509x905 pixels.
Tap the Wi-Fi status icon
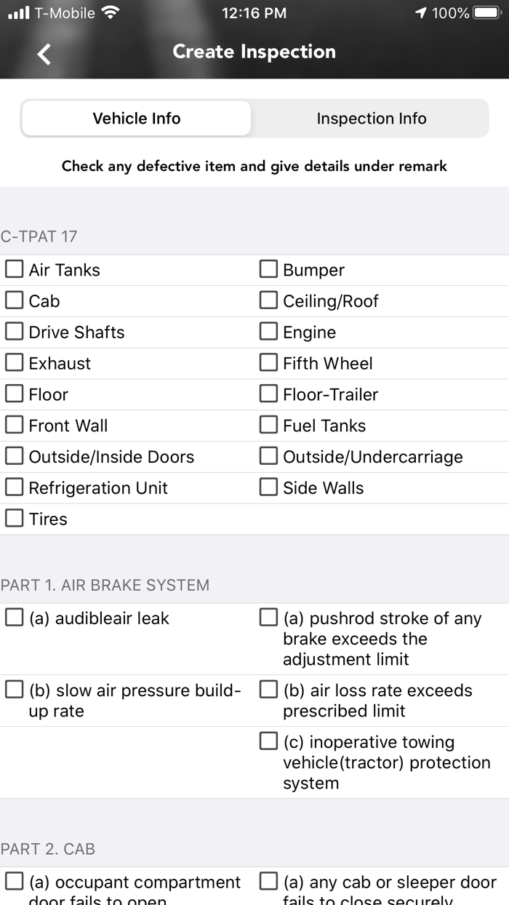pyautogui.click(x=111, y=13)
